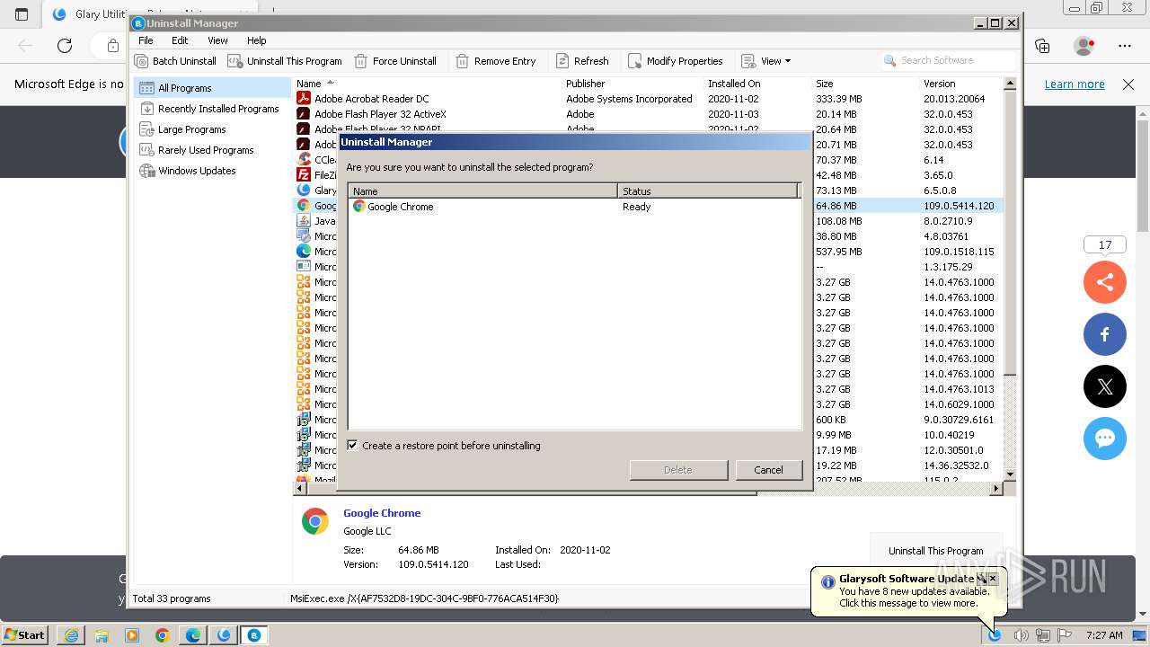This screenshot has width=1150, height=647.
Task: Select Google Chrome row in dialog list
Action: 574,207
